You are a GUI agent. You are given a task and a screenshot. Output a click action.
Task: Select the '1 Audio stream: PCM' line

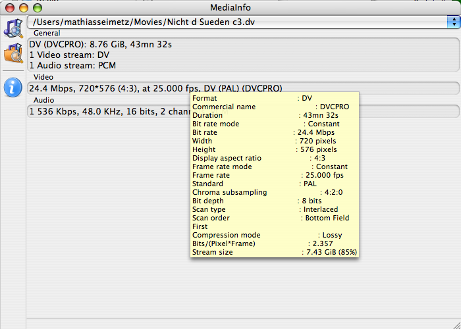(72, 65)
